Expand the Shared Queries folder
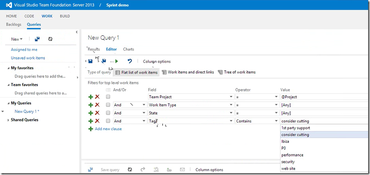The width and height of the screenshot is (370, 175). coord(8,120)
